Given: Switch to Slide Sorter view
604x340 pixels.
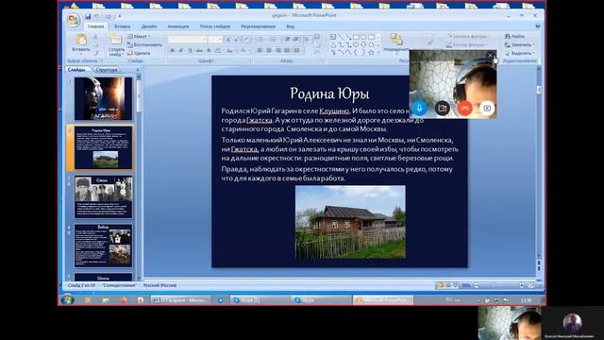Looking at the screenshot, I should tap(447, 285).
